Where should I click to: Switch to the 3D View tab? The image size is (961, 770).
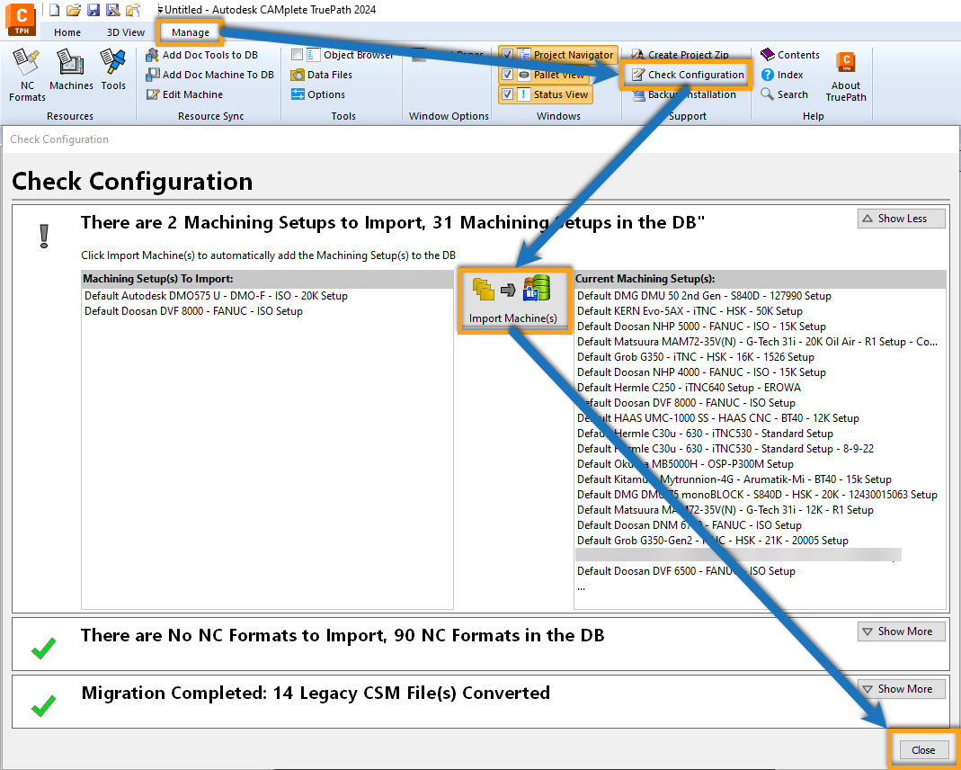pos(126,32)
